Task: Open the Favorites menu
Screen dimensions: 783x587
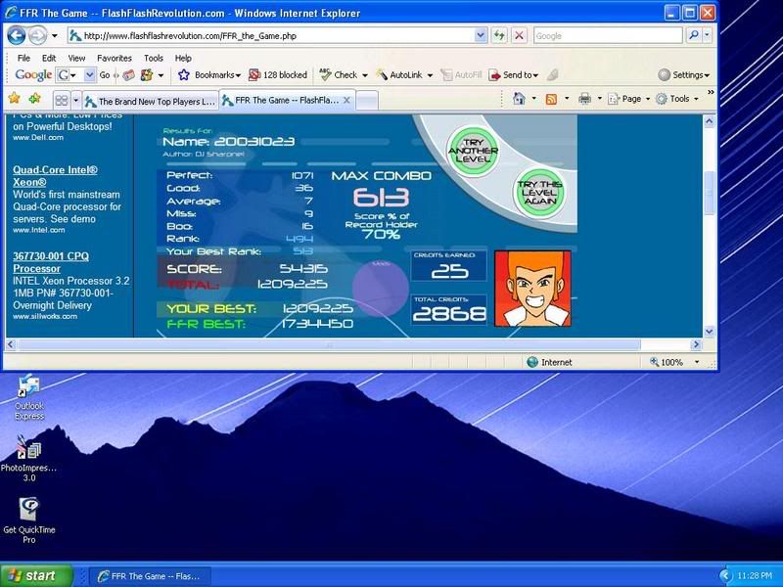Action: [115, 58]
